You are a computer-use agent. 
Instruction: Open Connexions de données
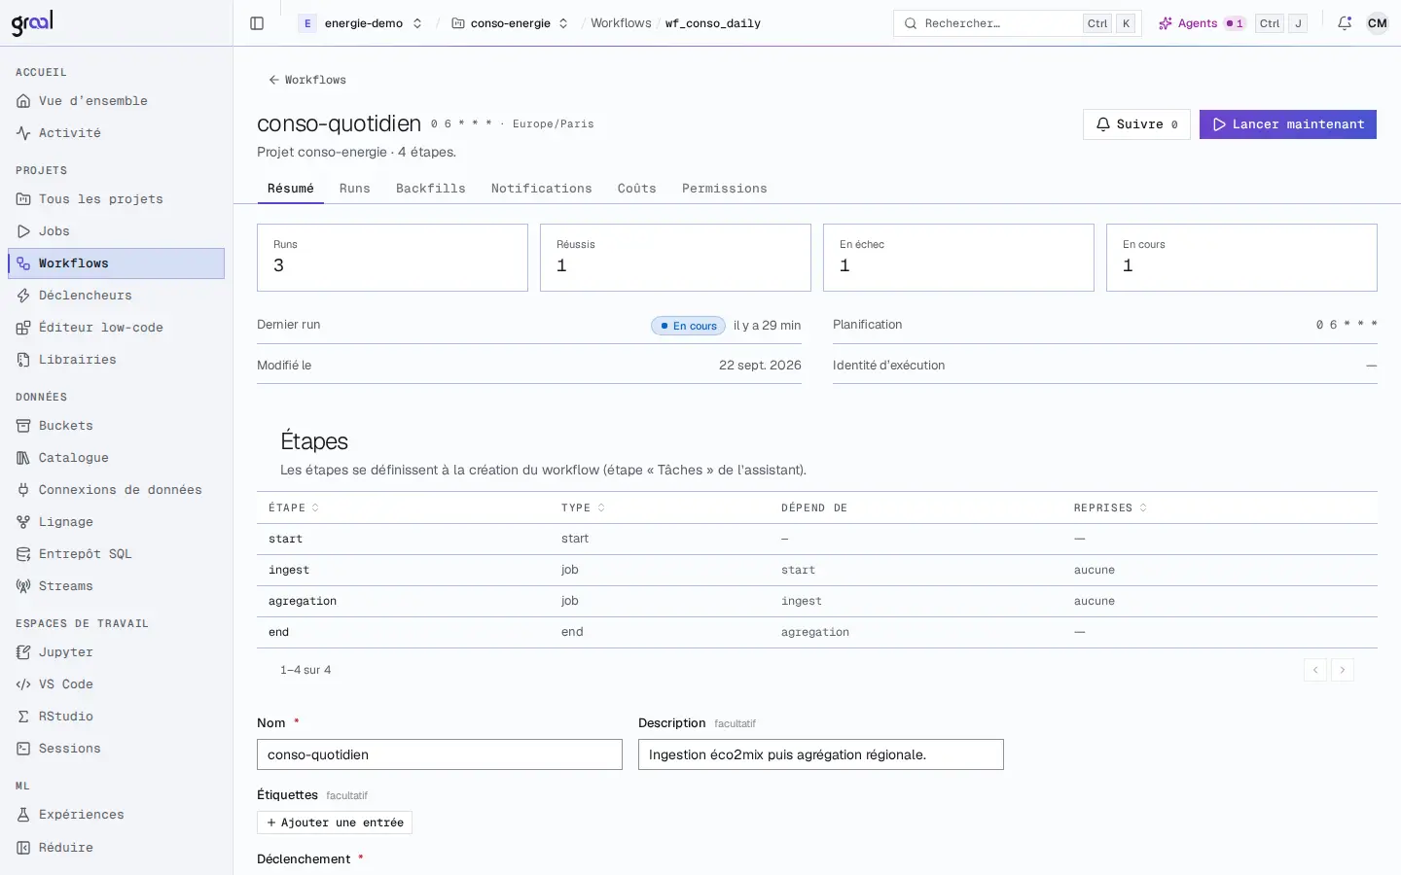(116, 490)
